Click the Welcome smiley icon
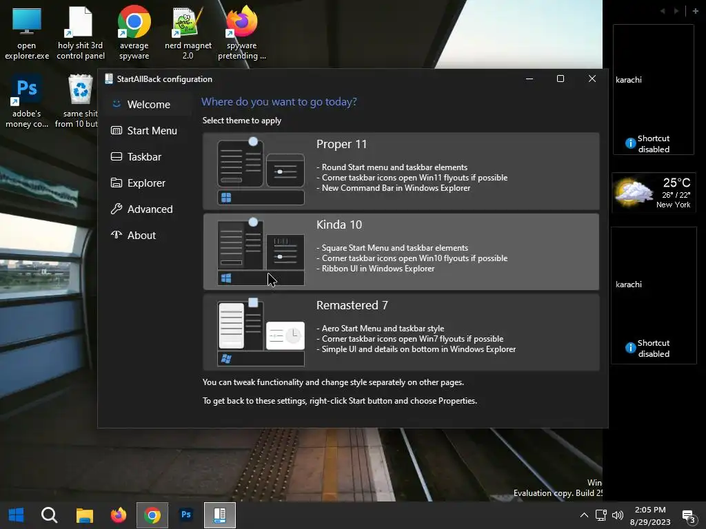The image size is (706, 529). coord(116,104)
